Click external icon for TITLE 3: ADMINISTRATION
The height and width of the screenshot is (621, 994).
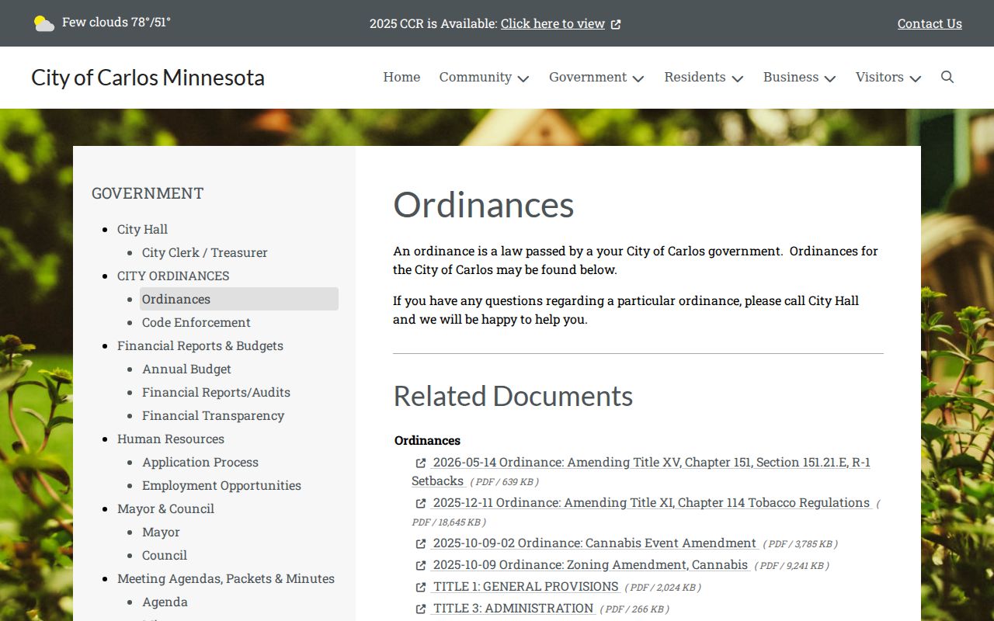click(421, 609)
